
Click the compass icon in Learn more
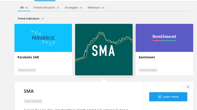click(160, 97)
